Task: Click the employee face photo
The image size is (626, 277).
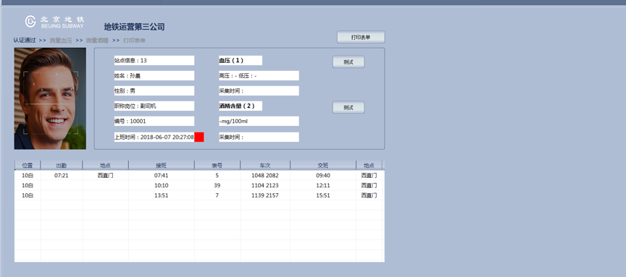Action: point(50,99)
